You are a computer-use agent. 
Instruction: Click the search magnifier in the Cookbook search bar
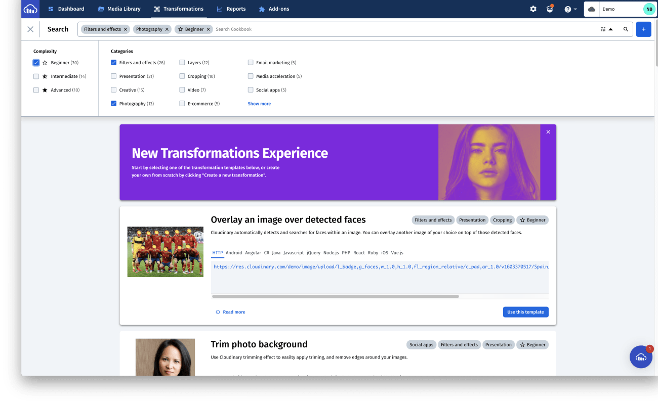coord(626,29)
